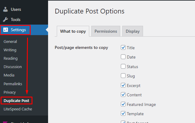Switch to the Permissions tab
Screen dimensions: 195x123
pyautogui.click(x=106, y=31)
